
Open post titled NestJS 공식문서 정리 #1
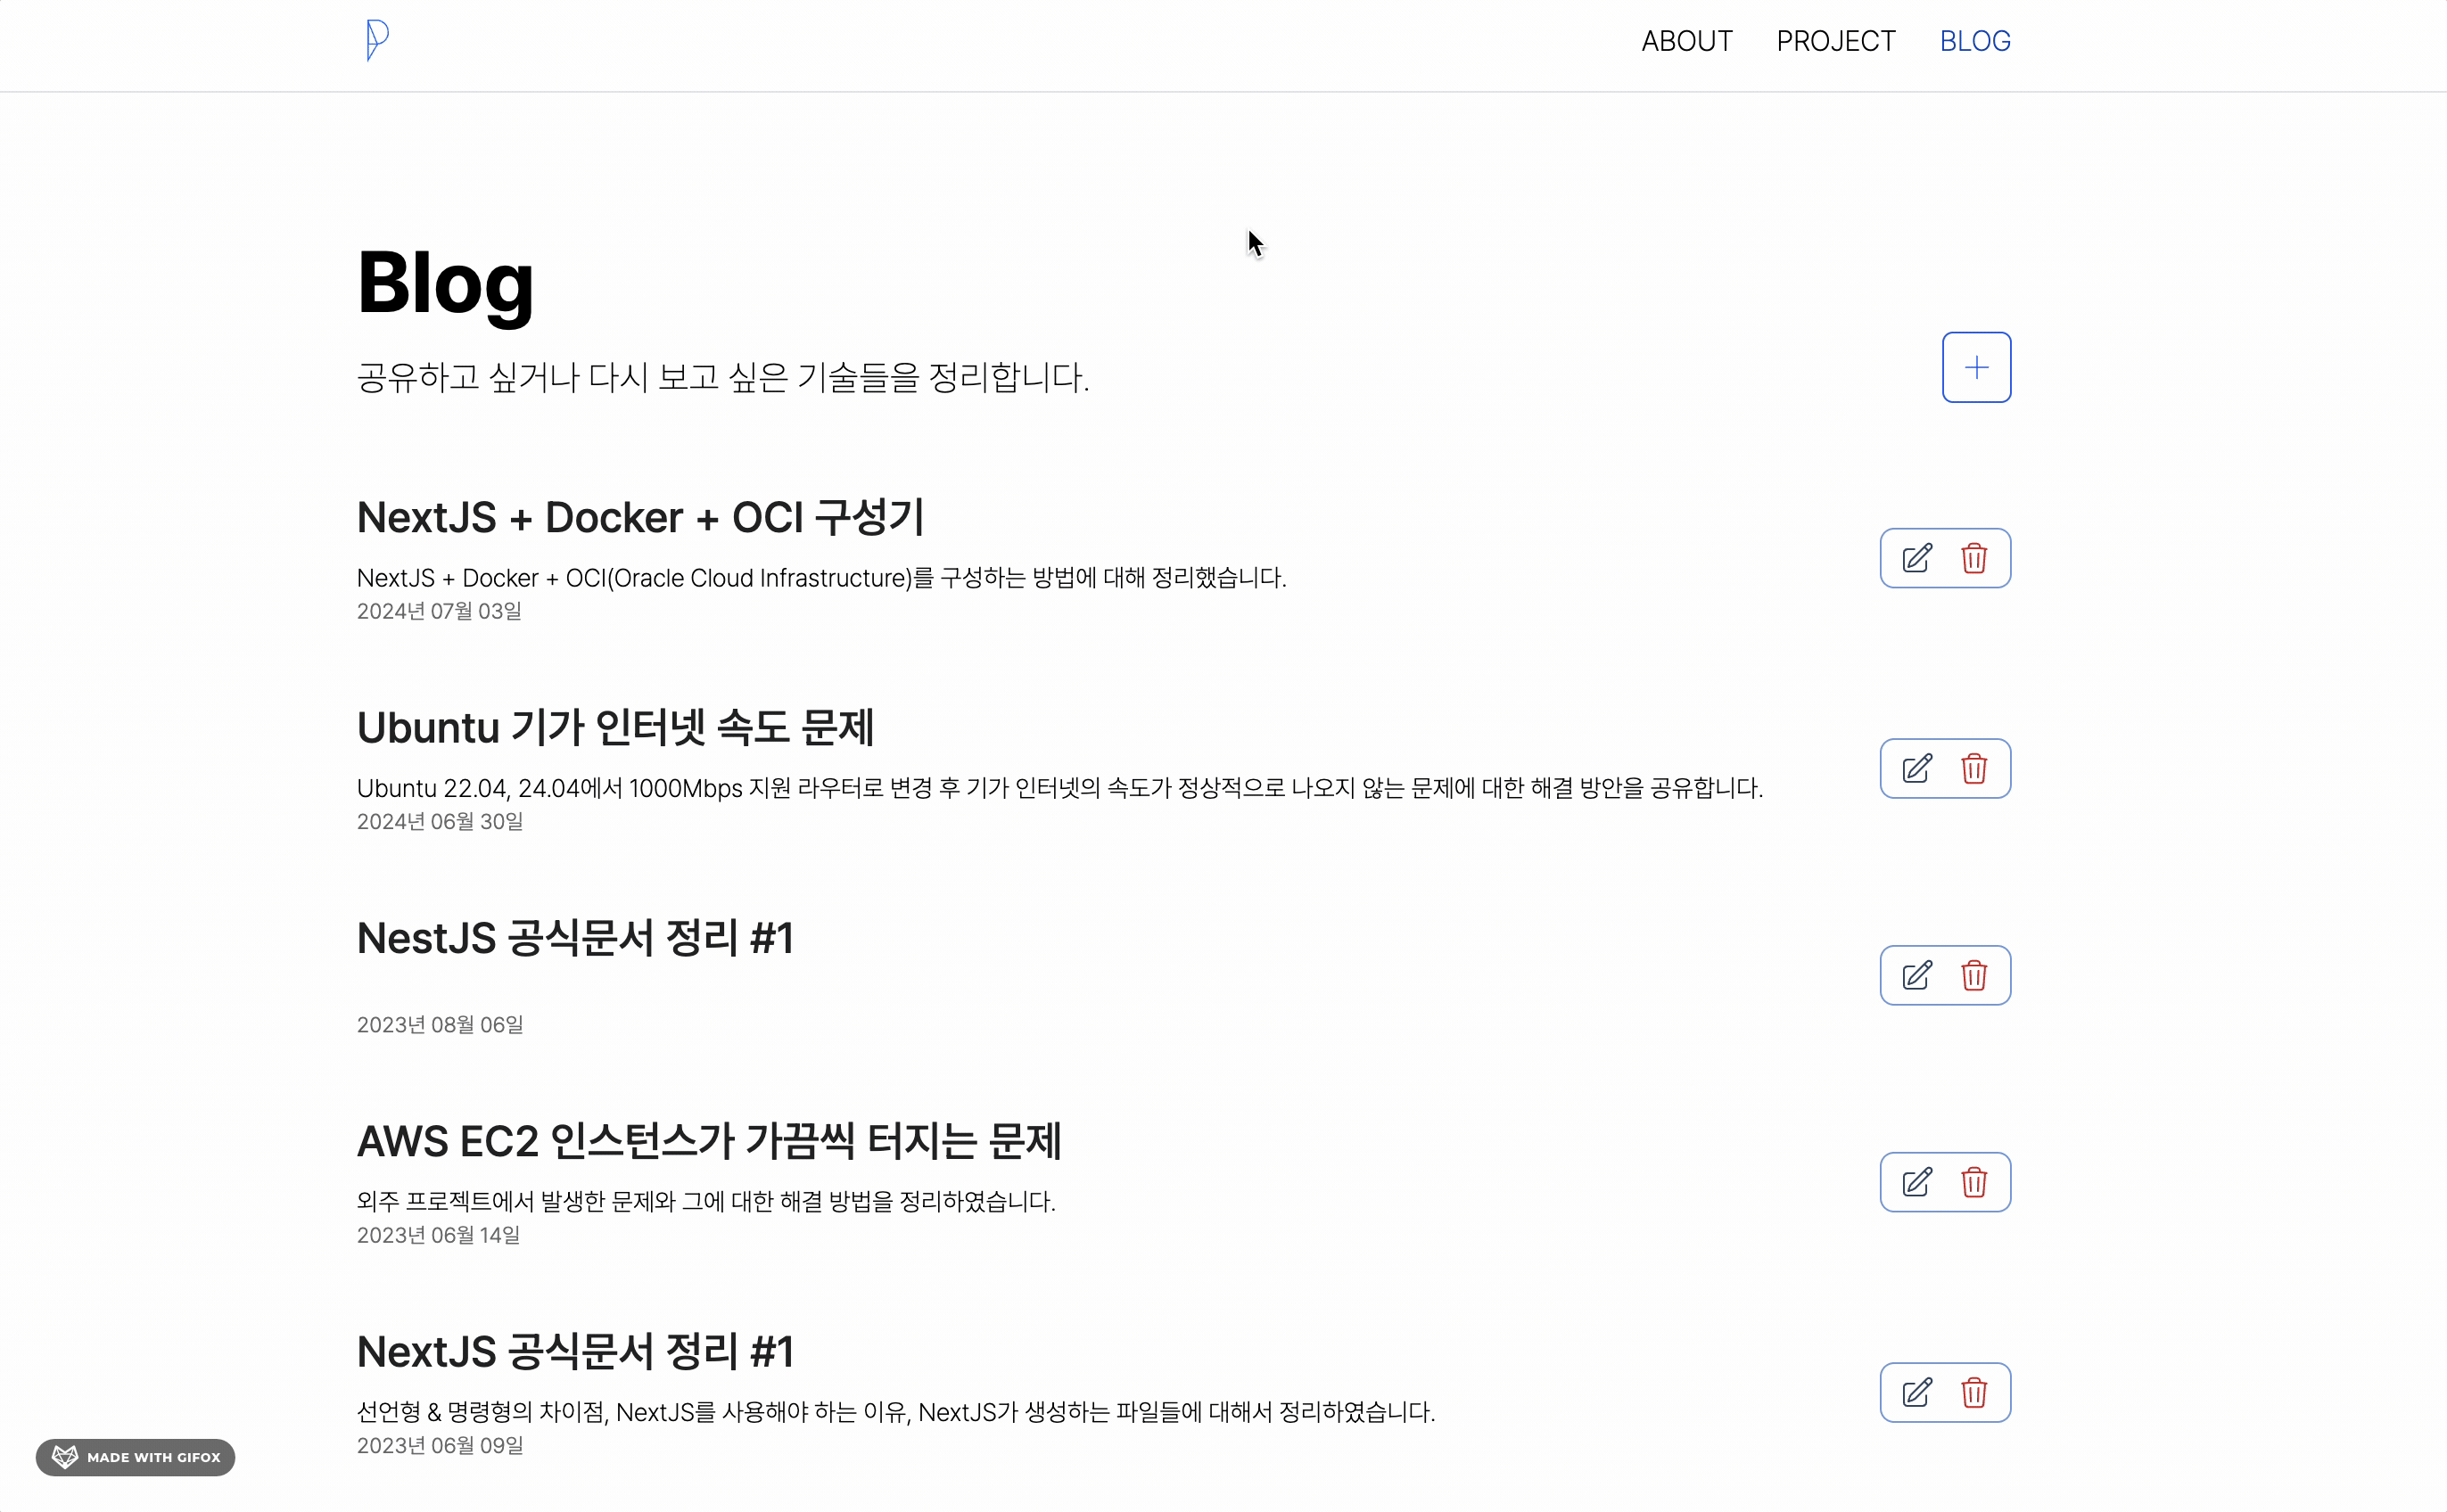575,938
